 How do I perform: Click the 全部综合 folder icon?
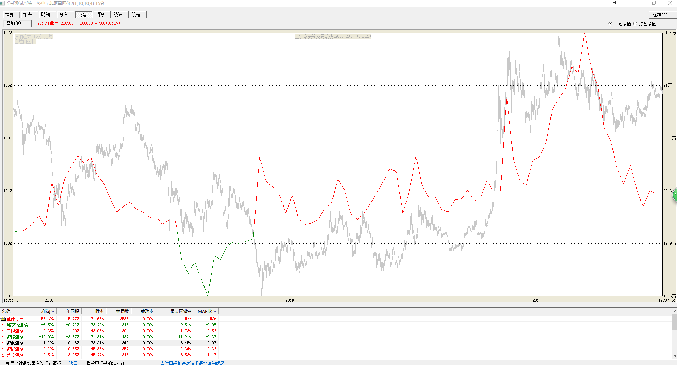click(3, 319)
